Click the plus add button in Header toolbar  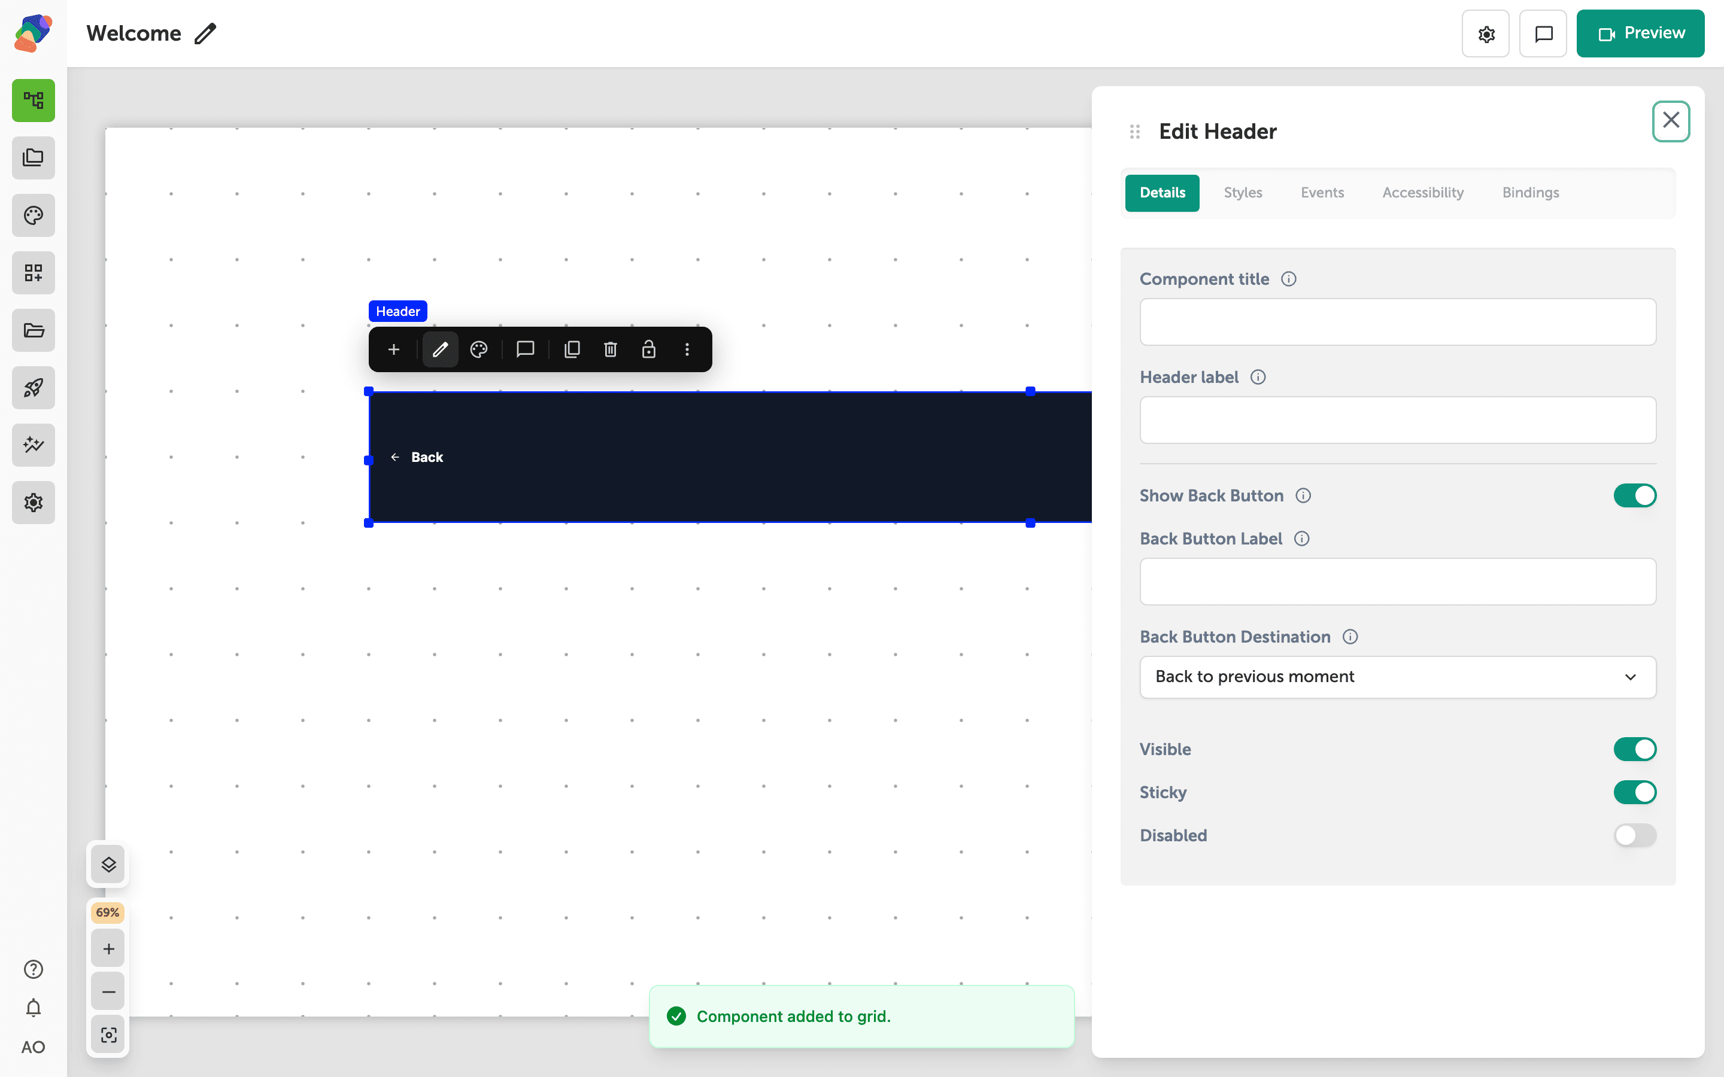393,349
